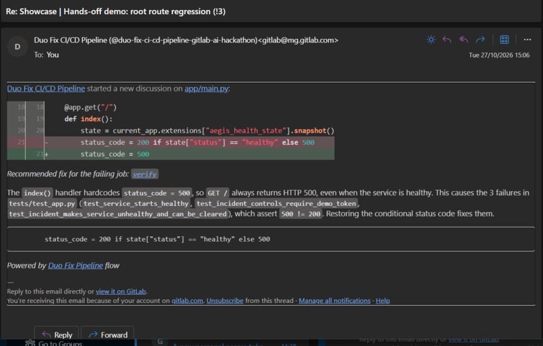
Task: Click the Reply button below message
Action: (57, 335)
